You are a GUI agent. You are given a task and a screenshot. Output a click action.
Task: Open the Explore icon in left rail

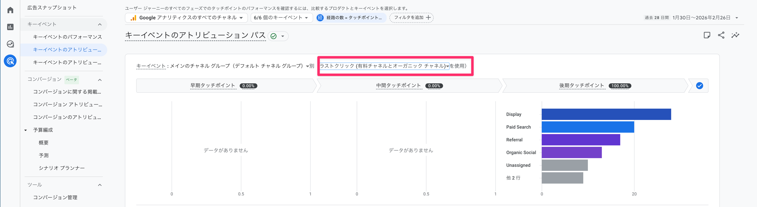(x=10, y=44)
